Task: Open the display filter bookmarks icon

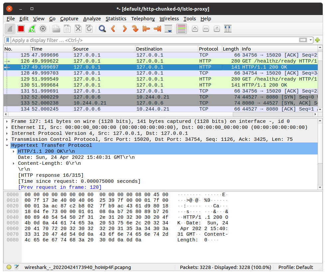Action: pos(7,40)
